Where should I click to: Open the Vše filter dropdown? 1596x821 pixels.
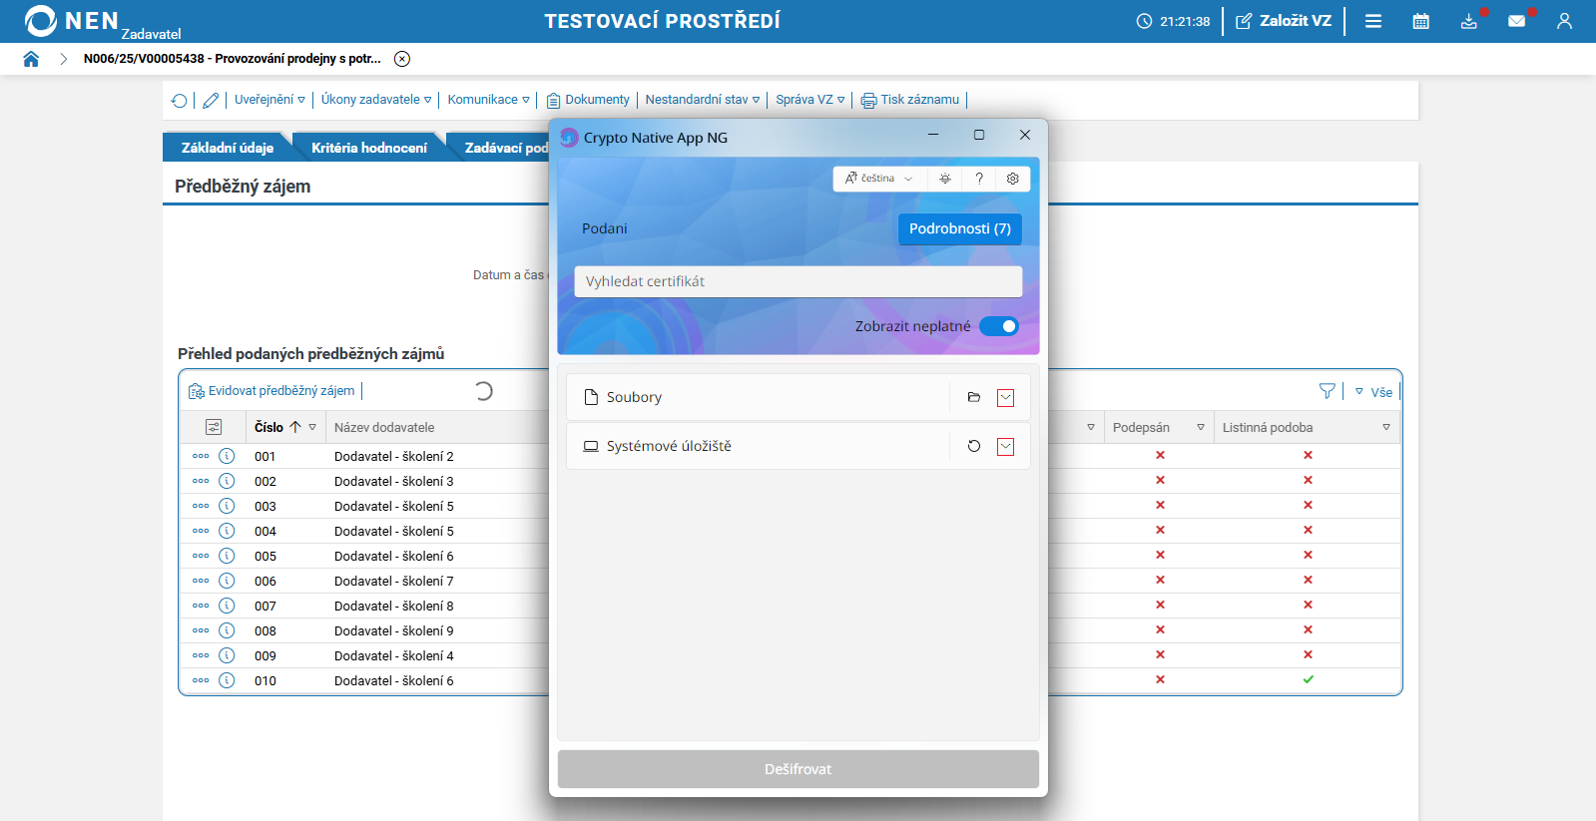pyautogui.click(x=1374, y=392)
